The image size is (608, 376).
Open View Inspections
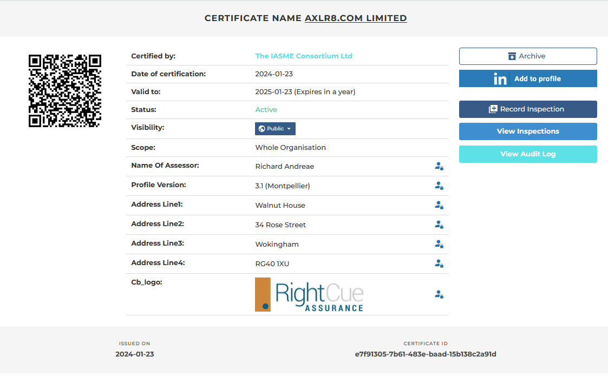click(528, 131)
